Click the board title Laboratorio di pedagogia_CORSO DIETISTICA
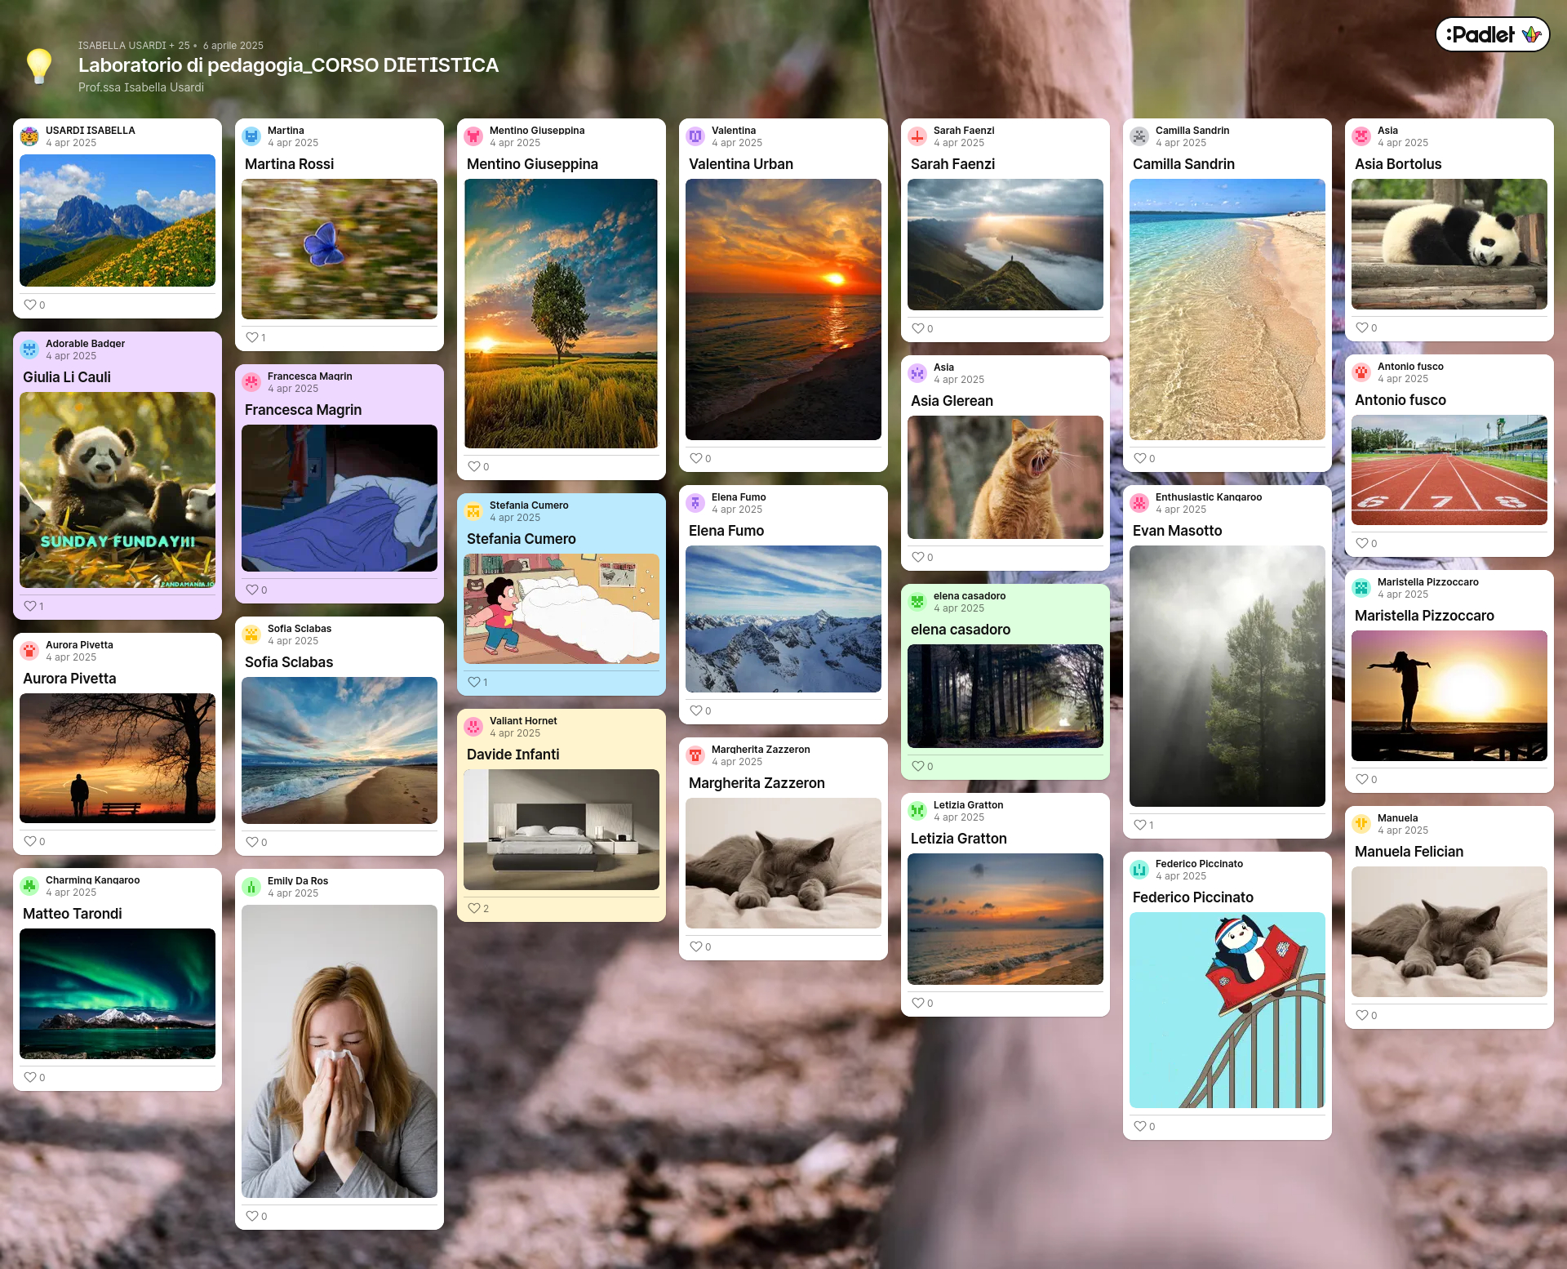 tap(287, 65)
